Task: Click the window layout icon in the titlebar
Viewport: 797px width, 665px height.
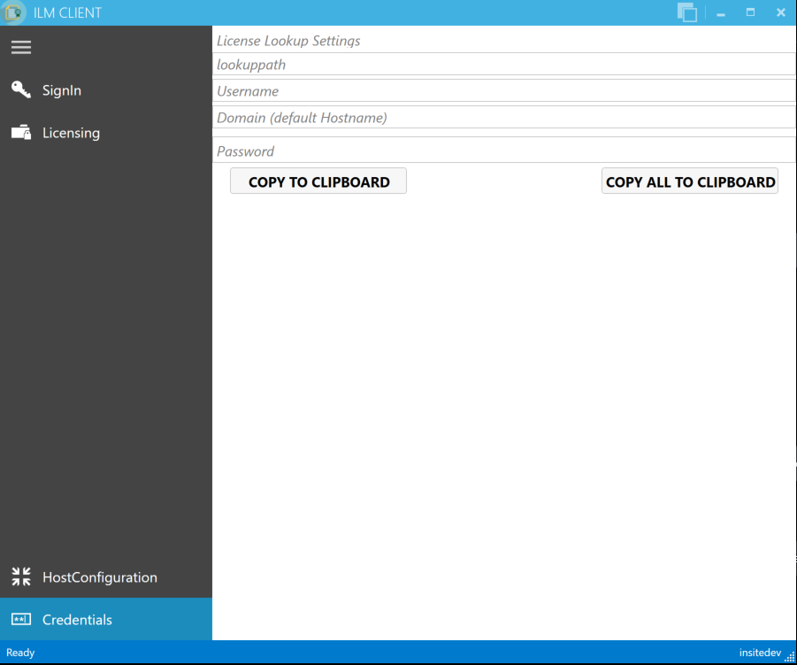Action: coord(687,12)
